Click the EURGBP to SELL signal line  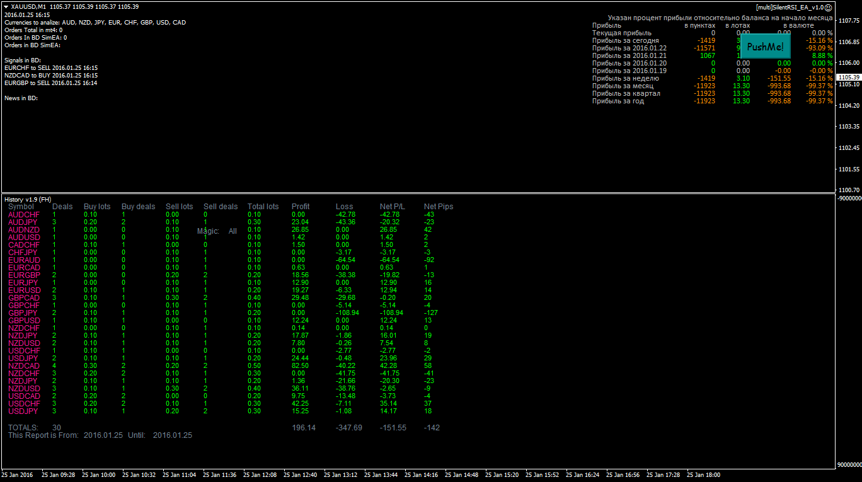pyautogui.click(x=51, y=83)
